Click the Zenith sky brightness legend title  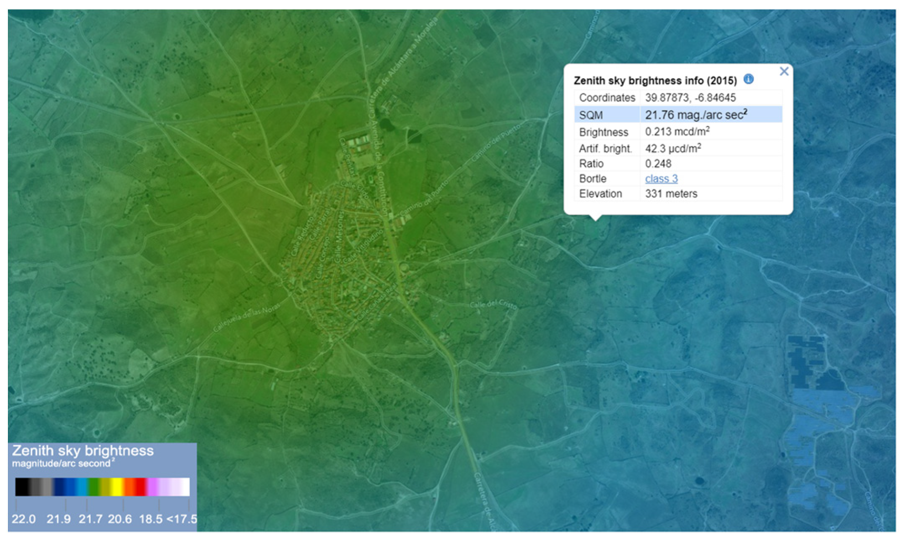click(x=83, y=451)
